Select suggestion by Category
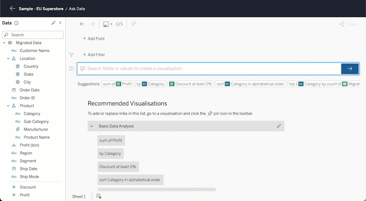Image resolution: width=366 pixels, height=201 pixels. [x=150, y=84]
